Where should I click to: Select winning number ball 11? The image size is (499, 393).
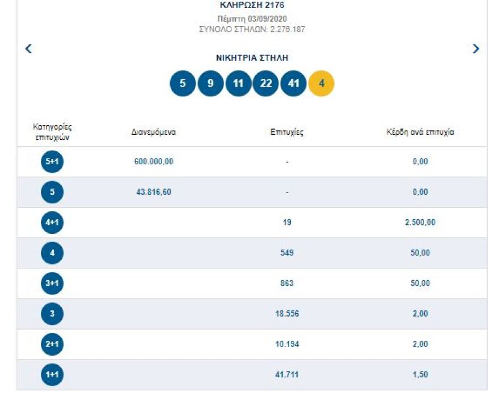(x=238, y=83)
